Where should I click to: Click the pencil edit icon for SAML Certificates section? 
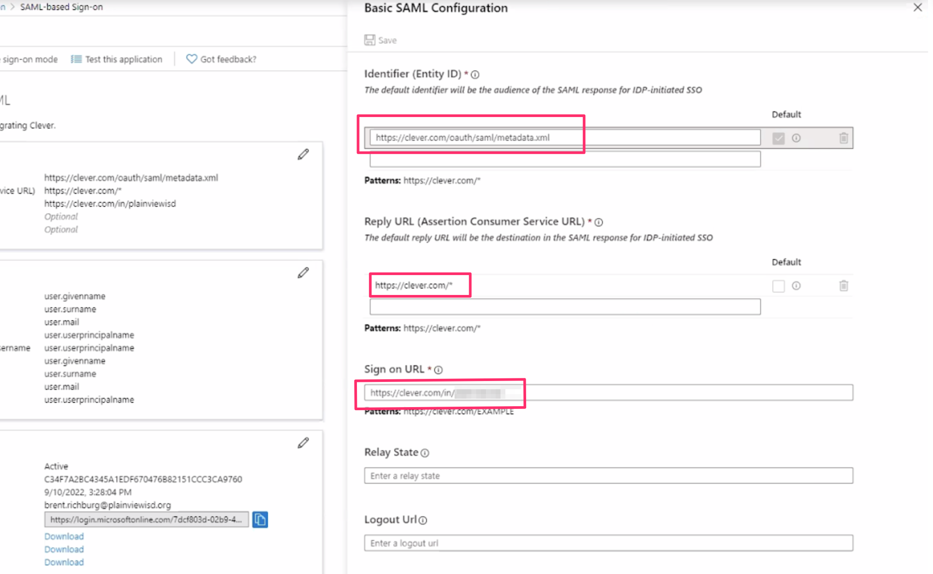click(x=303, y=443)
